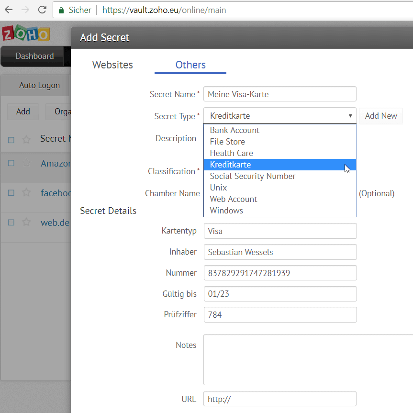Click the browser forward arrow
Viewport: 413px width, 413px height.
(x=25, y=10)
